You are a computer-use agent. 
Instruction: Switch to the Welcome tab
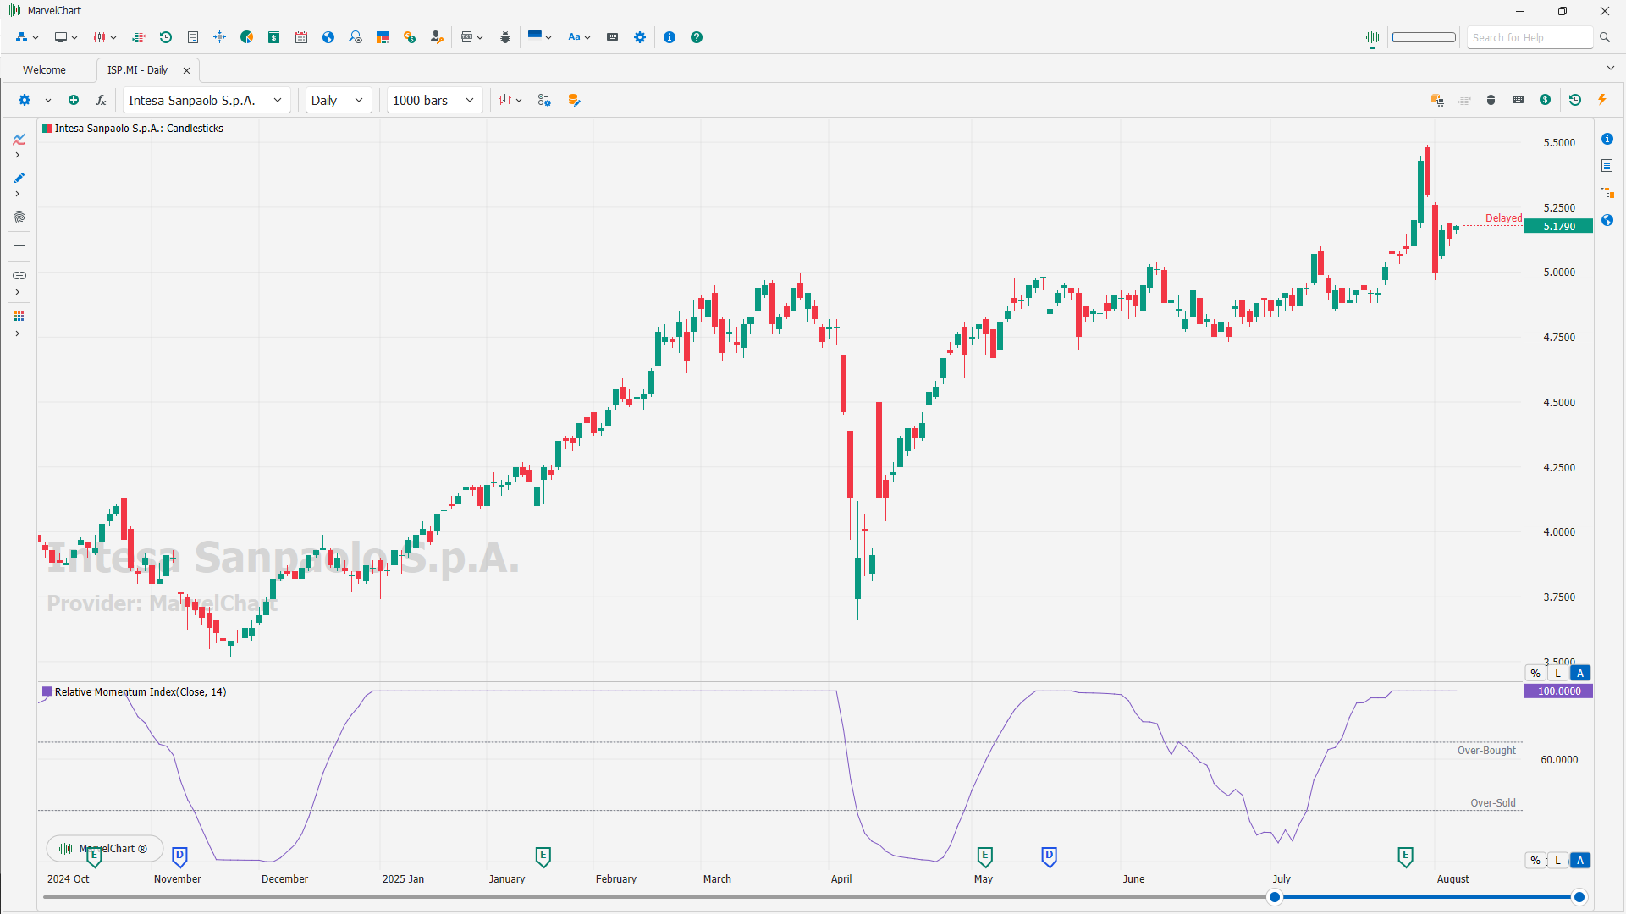point(44,70)
